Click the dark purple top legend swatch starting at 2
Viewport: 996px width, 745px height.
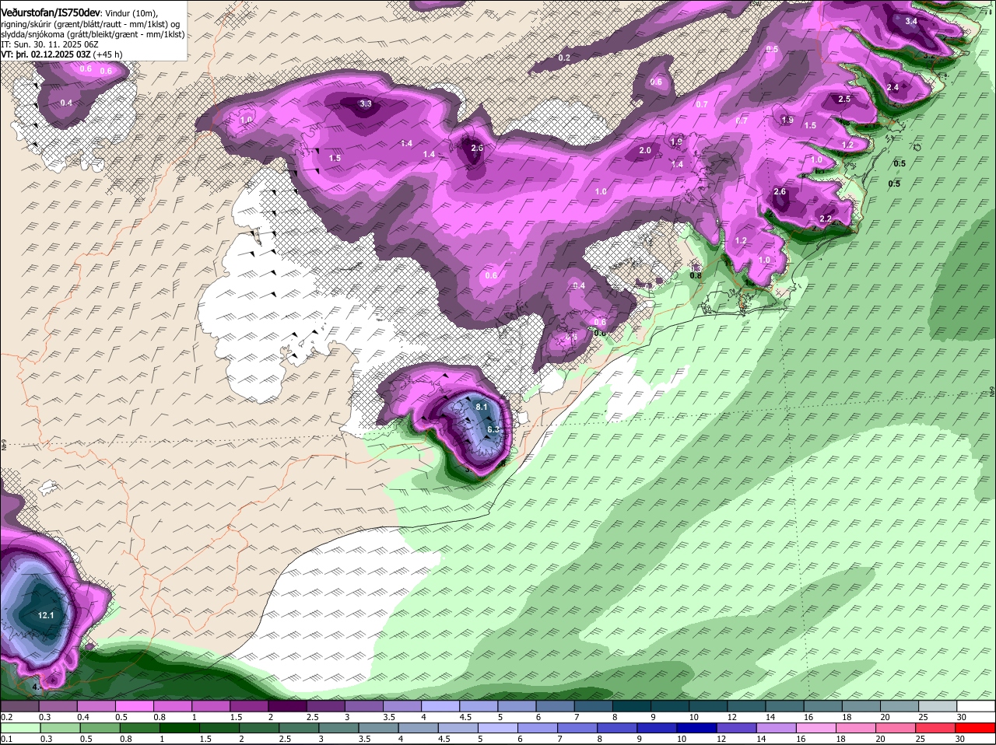[287, 706]
